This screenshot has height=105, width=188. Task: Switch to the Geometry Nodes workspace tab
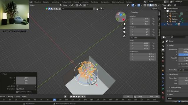(x=118, y=2)
